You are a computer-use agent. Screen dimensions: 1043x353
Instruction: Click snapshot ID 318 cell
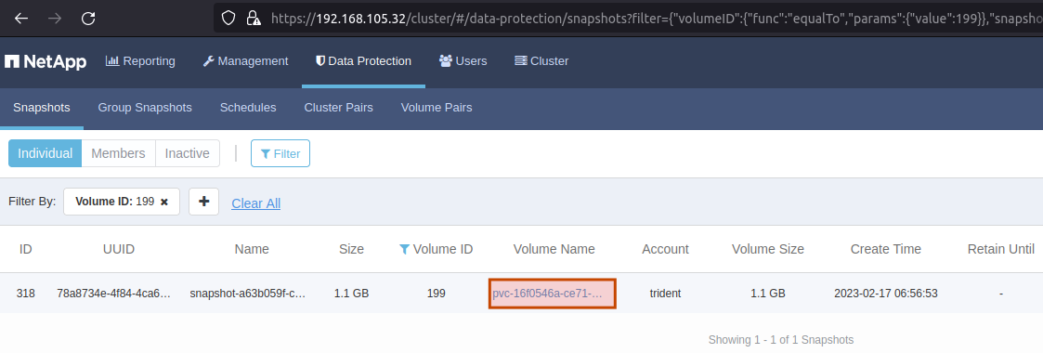(x=26, y=294)
